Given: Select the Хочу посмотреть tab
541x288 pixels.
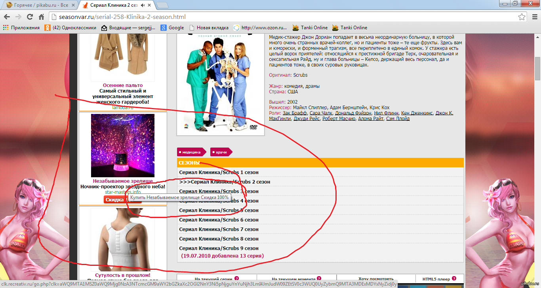Looking at the screenshot, I should pyautogui.click(x=376, y=279).
